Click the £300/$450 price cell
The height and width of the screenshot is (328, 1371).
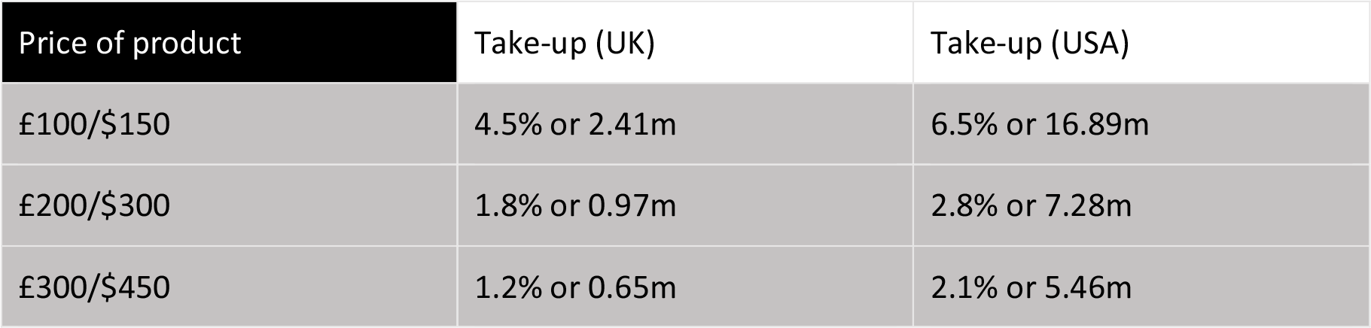click(95, 287)
